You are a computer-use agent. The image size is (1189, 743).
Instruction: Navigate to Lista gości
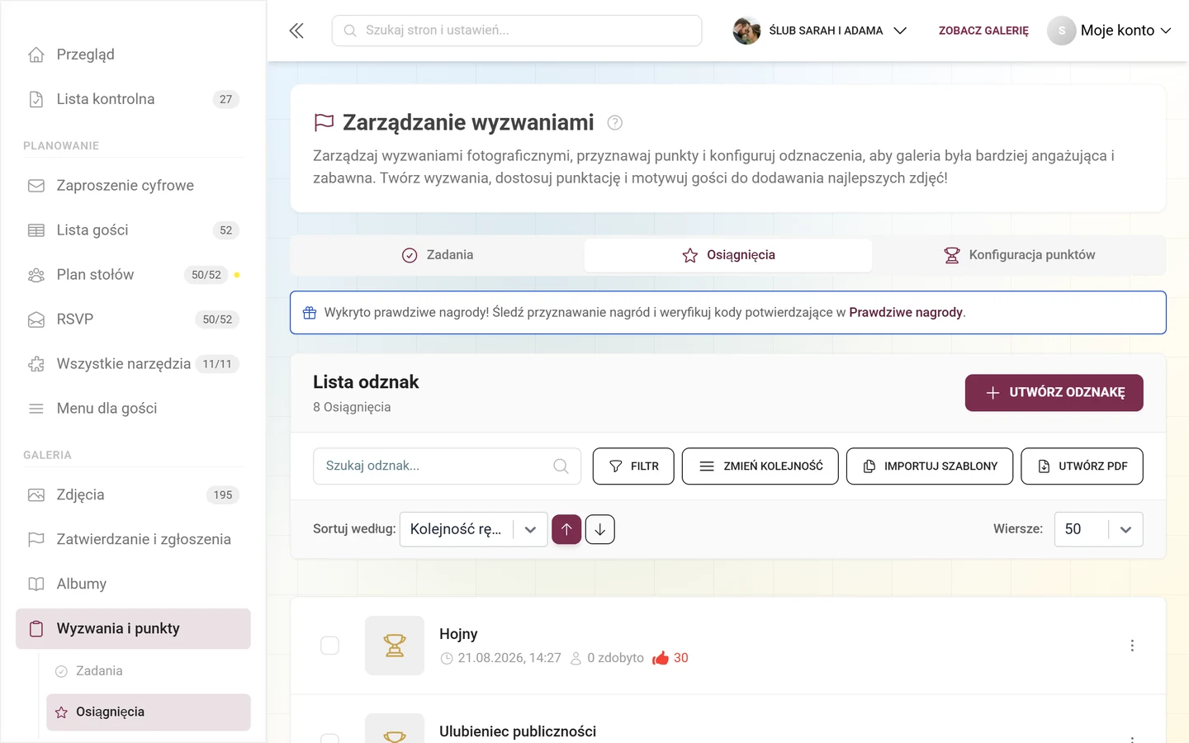tap(133, 230)
